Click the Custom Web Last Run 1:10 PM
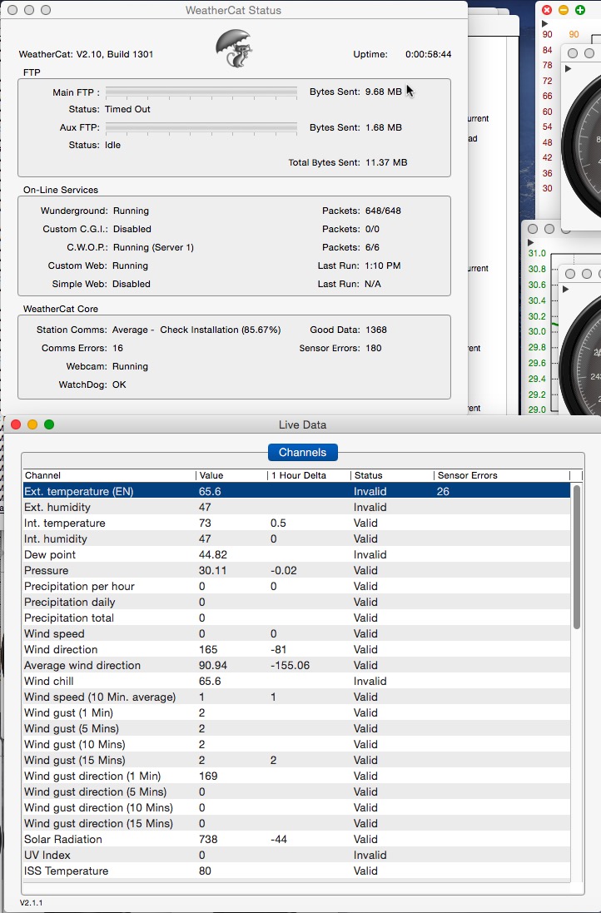The height and width of the screenshot is (913, 601). click(x=383, y=265)
